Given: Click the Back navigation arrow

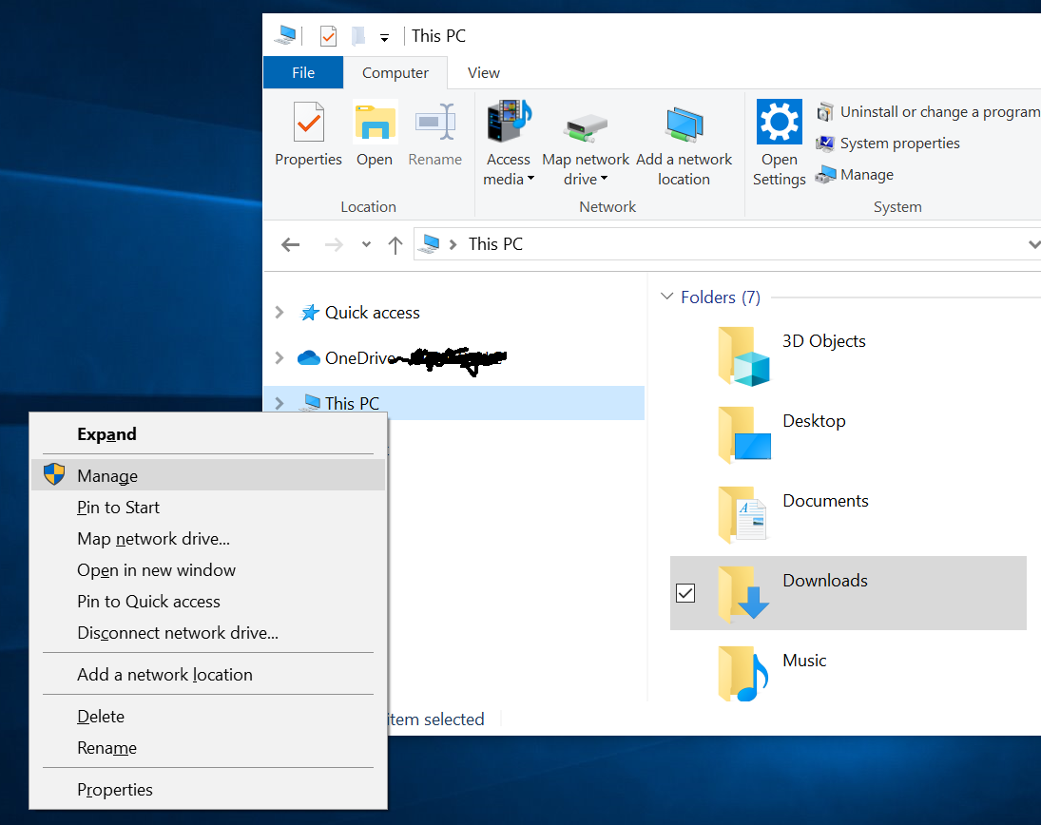Looking at the screenshot, I should (x=291, y=245).
